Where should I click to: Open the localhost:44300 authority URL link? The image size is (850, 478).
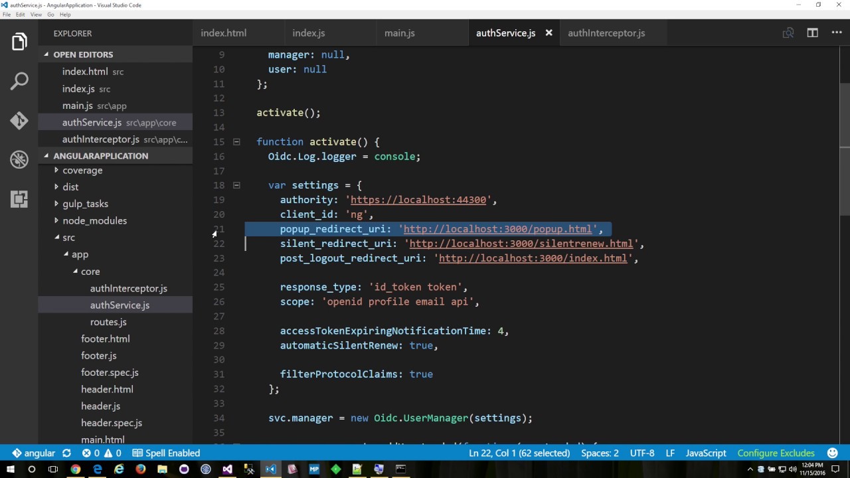(418, 200)
